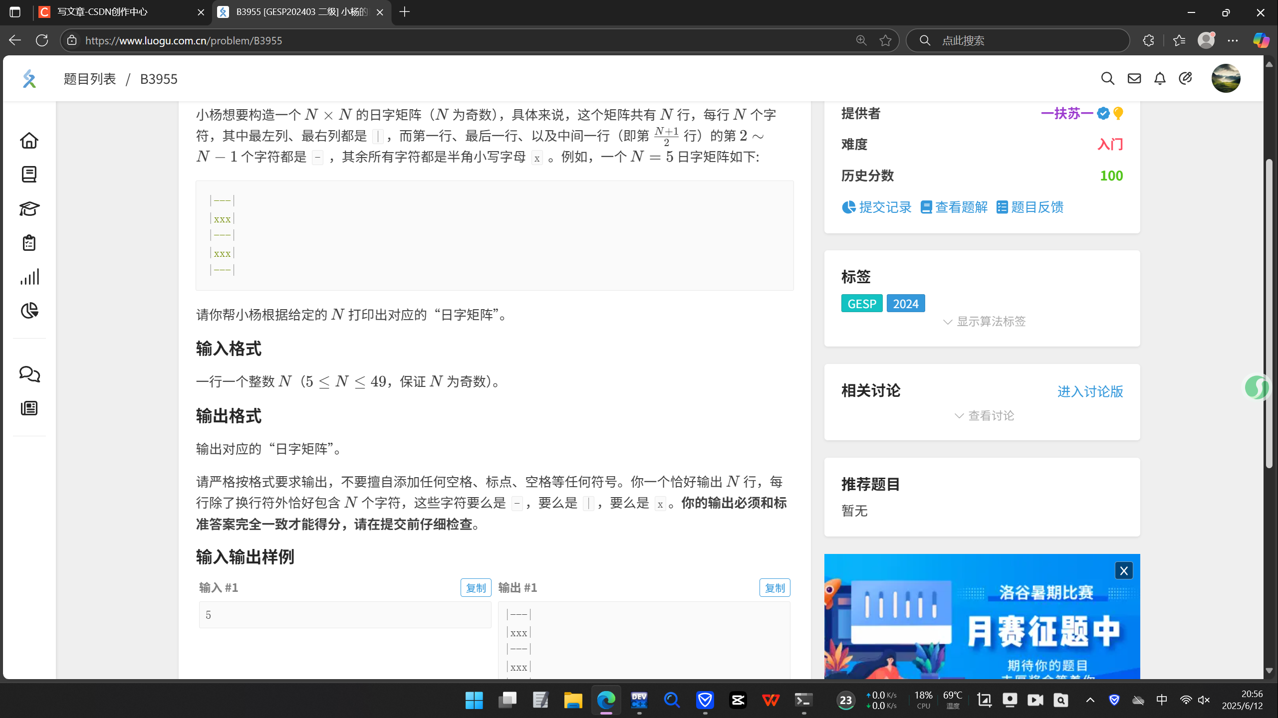
Task: Open the 进入讨论版 link
Action: [x=1090, y=391]
